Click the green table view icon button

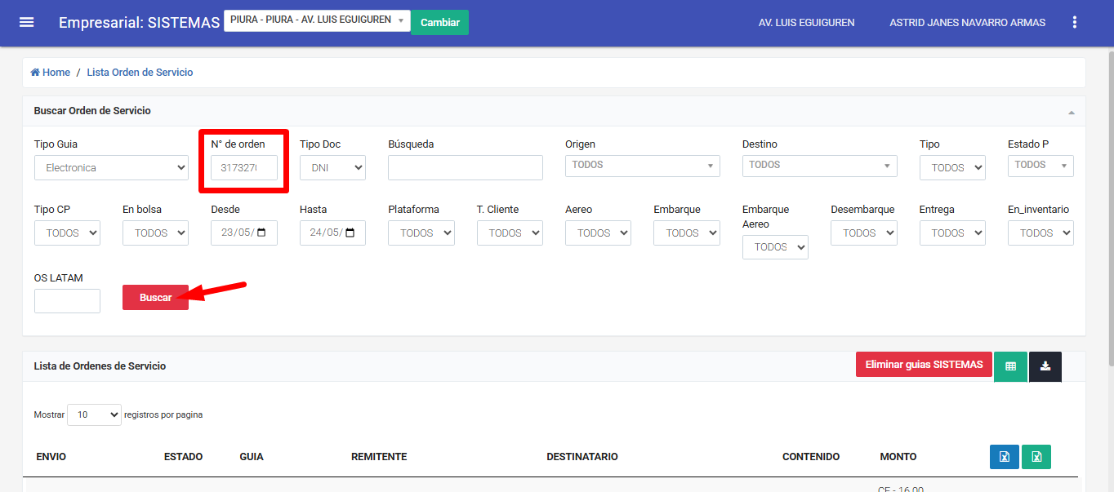tap(1010, 366)
